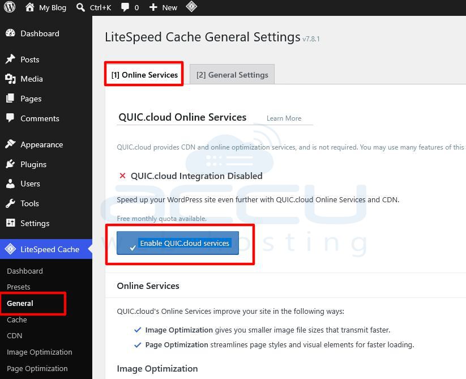Click the Posts pushpin icon
The width and height of the screenshot is (466, 379).
[x=10, y=59]
